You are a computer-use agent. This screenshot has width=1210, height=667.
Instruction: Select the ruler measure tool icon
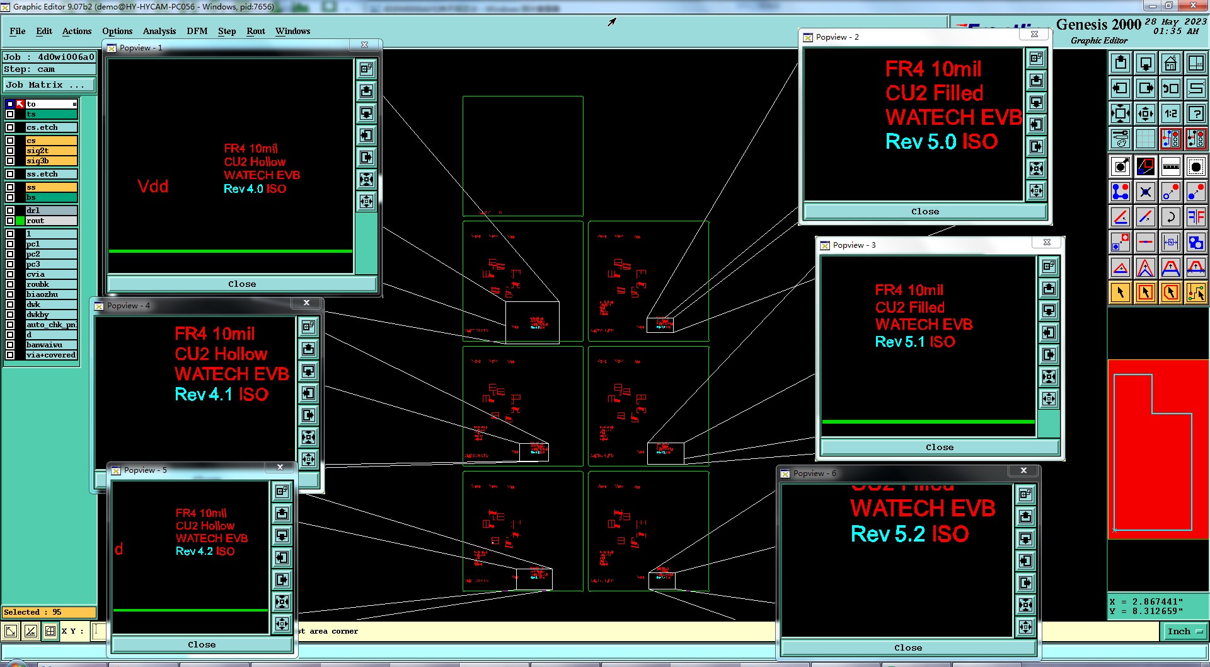tap(1170, 166)
